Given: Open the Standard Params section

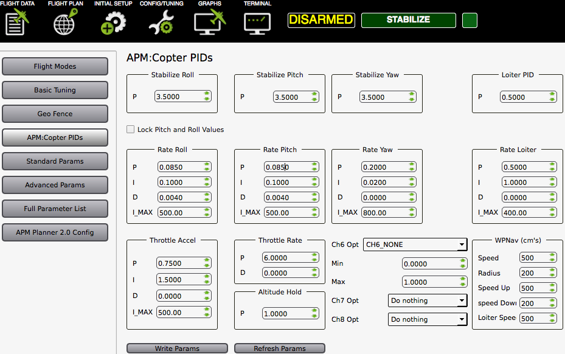Looking at the screenshot, I should (x=55, y=161).
